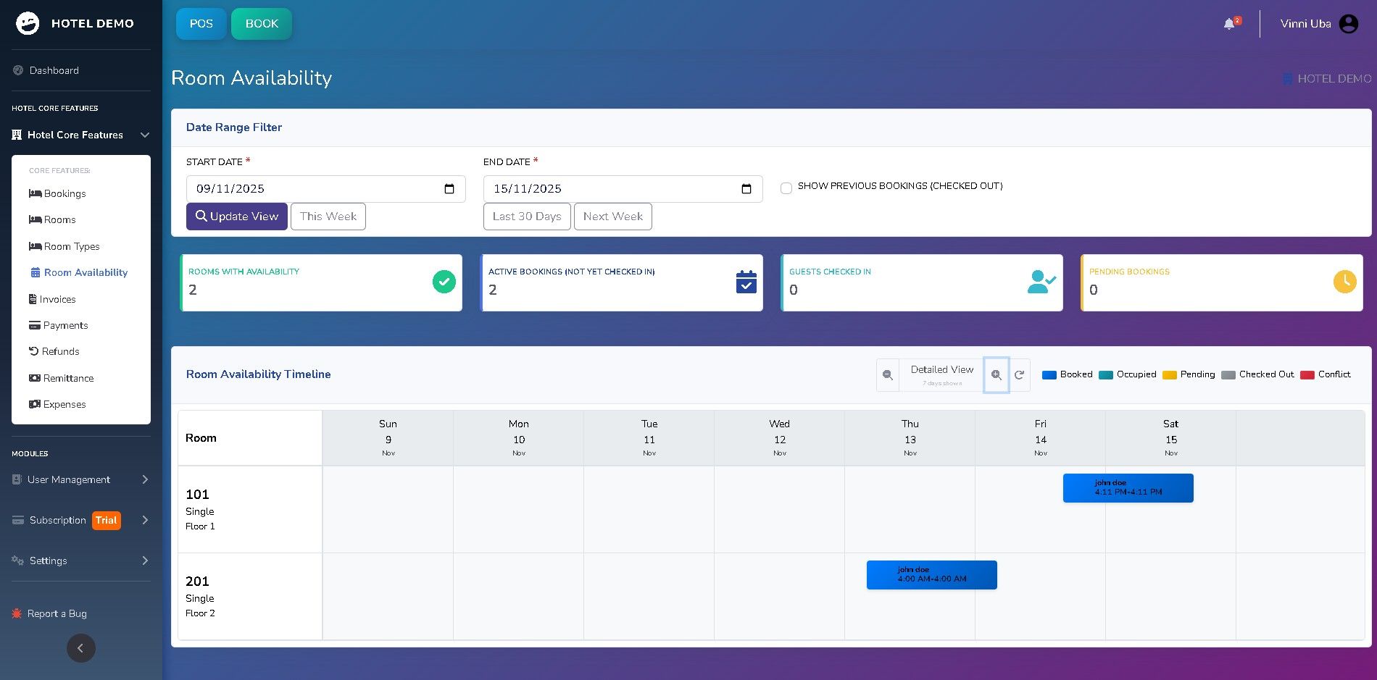Click the yellow Pending legend swatch
Viewport: 1377px width, 680px height.
pos(1170,375)
